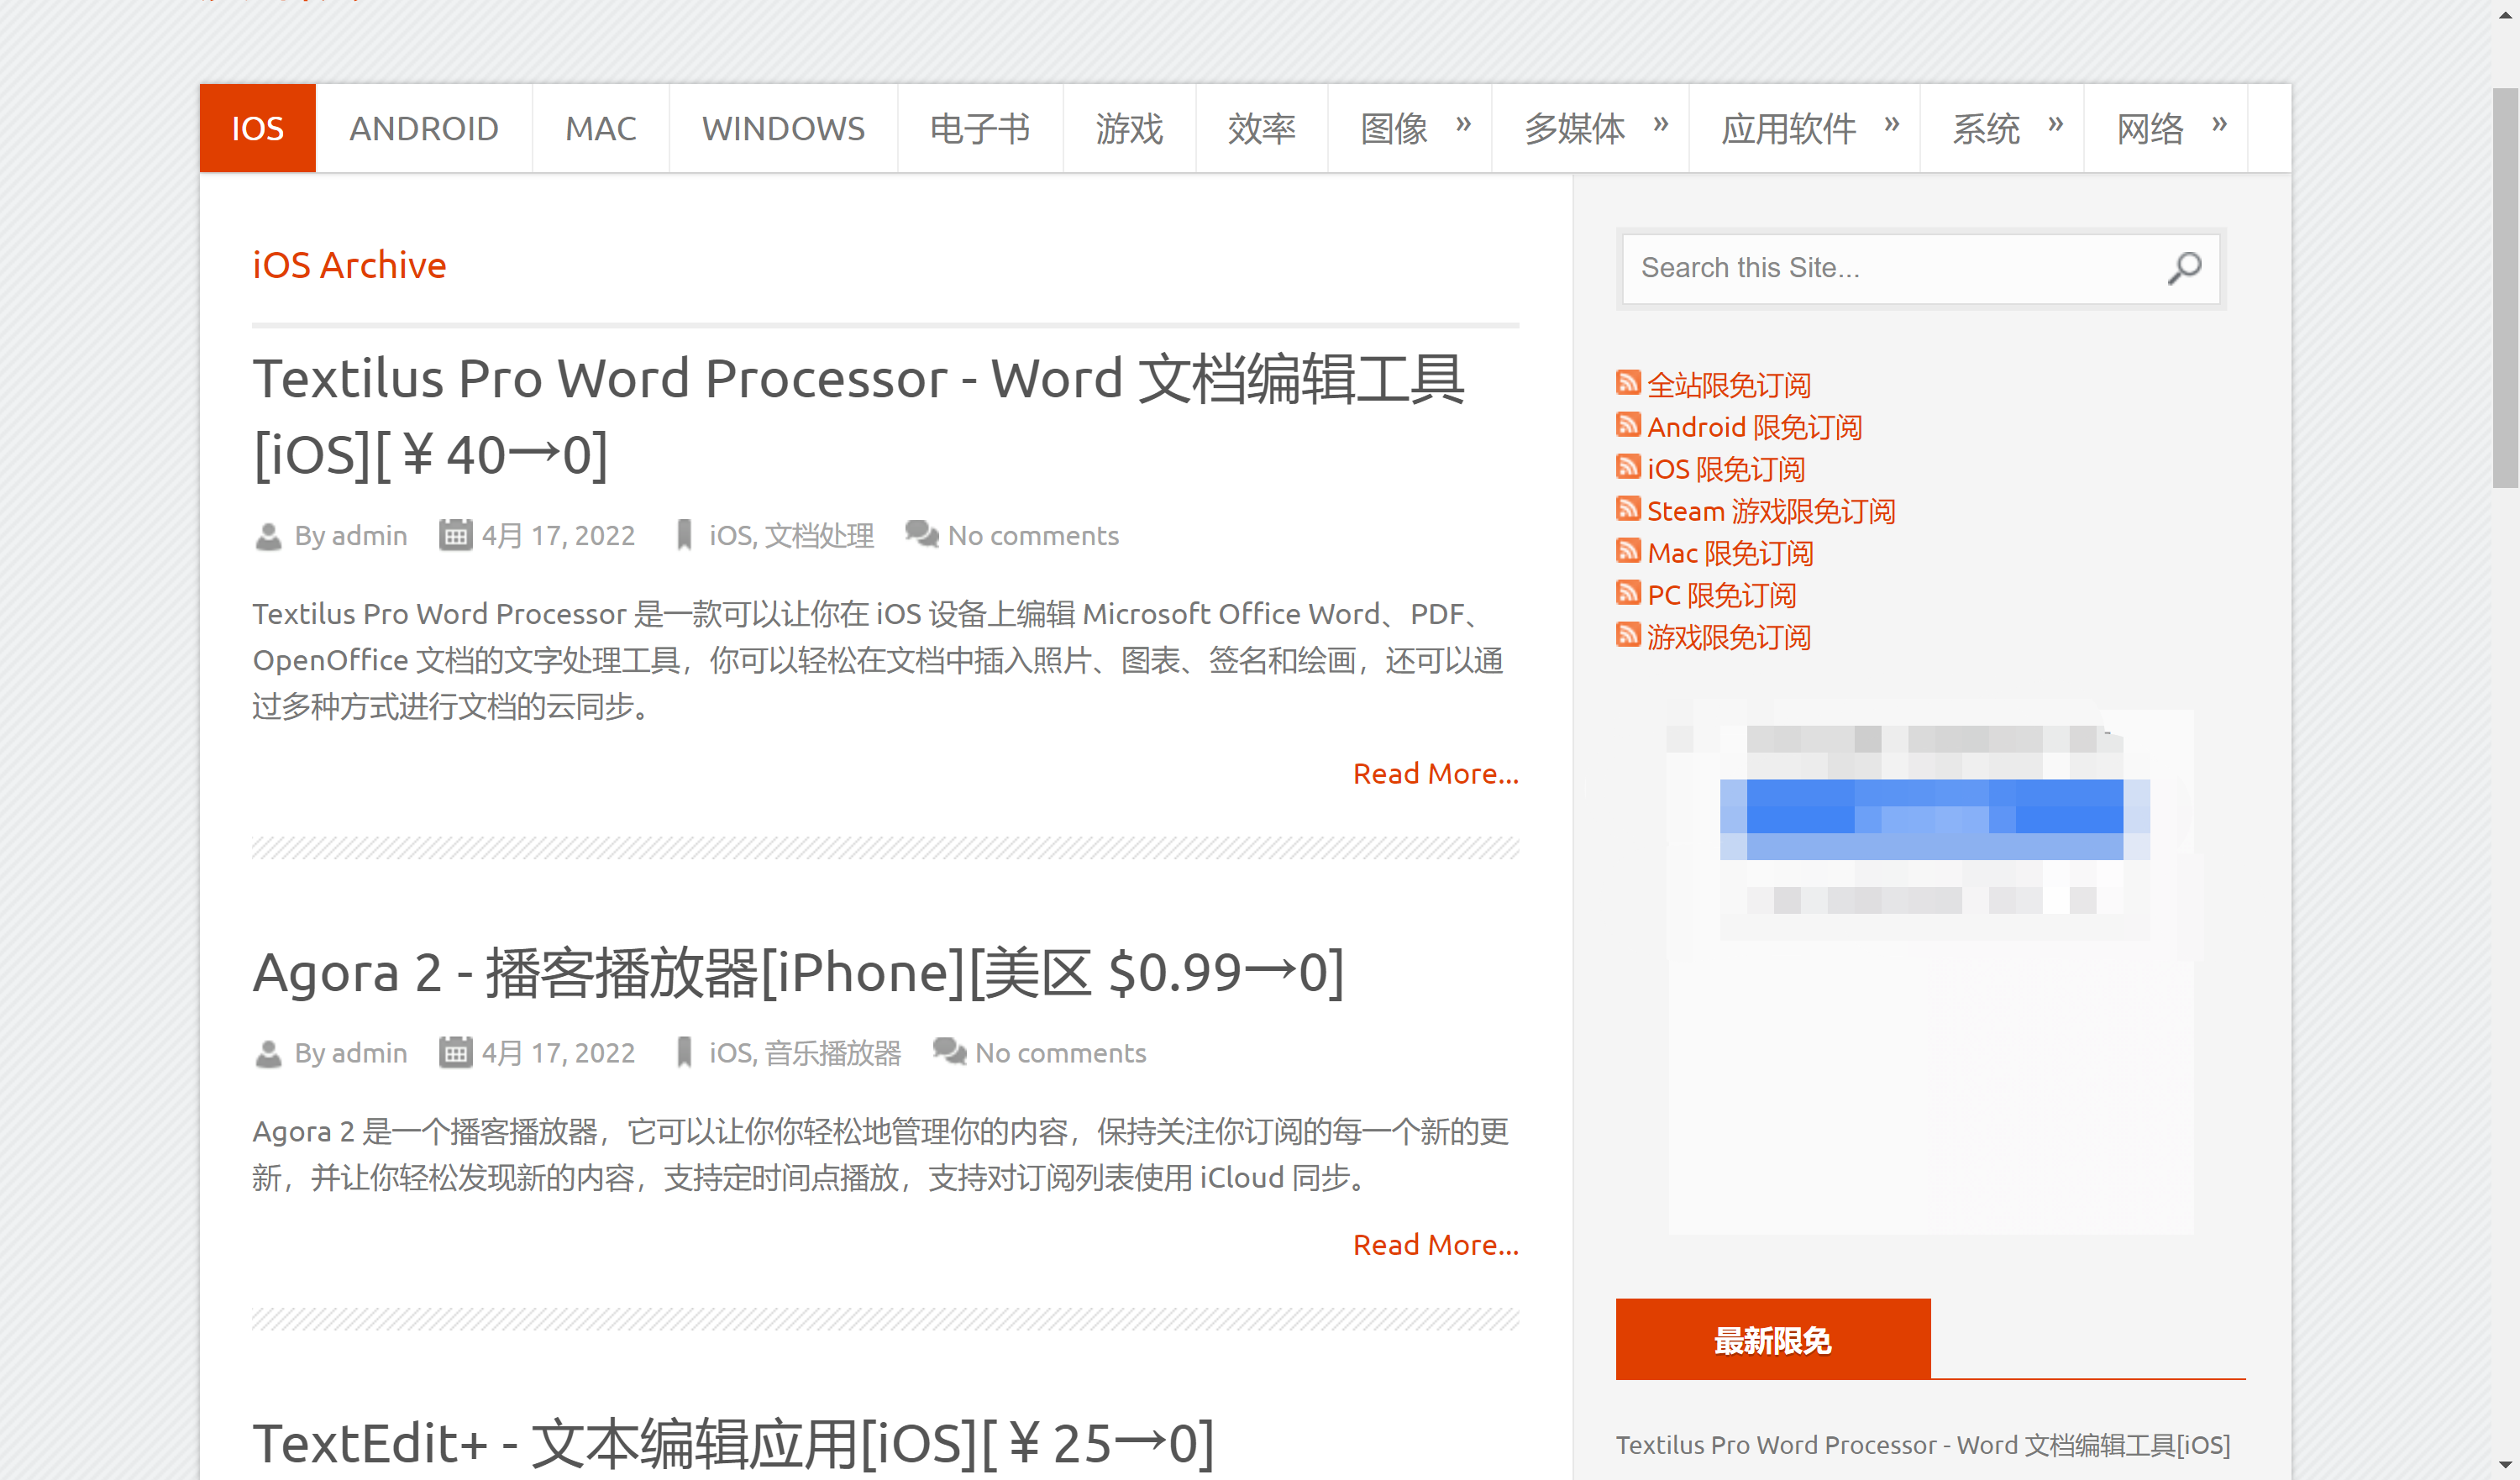
Task: Click RSS icon beside 全站限免订阅
Action: click(x=1628, y=383)
